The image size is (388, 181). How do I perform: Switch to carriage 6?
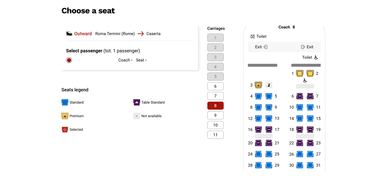[215, 86]
